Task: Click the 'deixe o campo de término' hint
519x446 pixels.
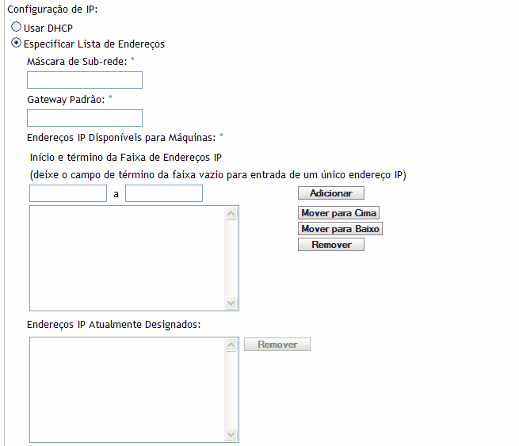Action: click(x=218, y=175)
